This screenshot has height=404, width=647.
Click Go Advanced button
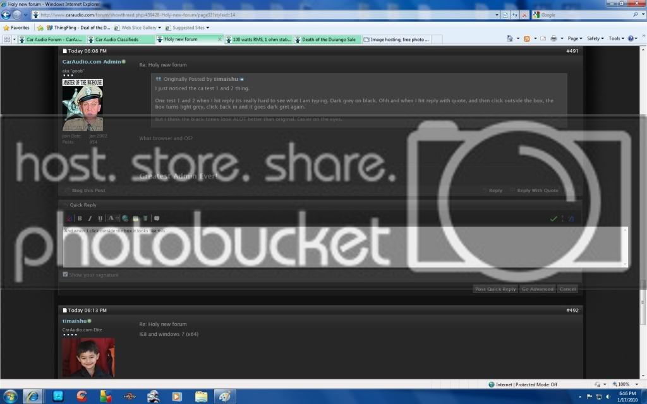click(x=538, y=289)
